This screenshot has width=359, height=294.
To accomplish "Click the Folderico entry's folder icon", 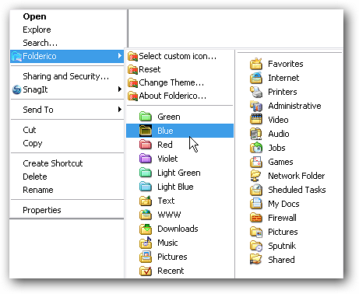I will [x=16, y=56].
